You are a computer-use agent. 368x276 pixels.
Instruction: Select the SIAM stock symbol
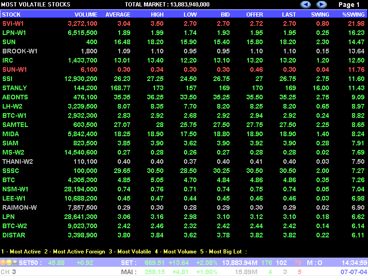[x=10, y=143]
